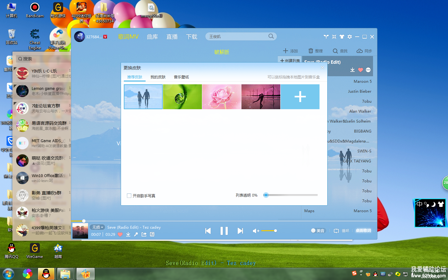
Task: Toggle the heart like icon in player bar
Action: pyautogui.click(x=120, y=234)
